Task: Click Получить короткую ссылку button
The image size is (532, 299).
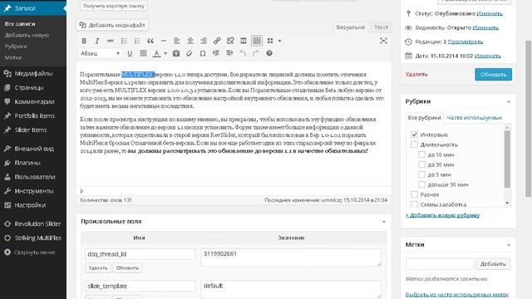Action: pos(114,6)
